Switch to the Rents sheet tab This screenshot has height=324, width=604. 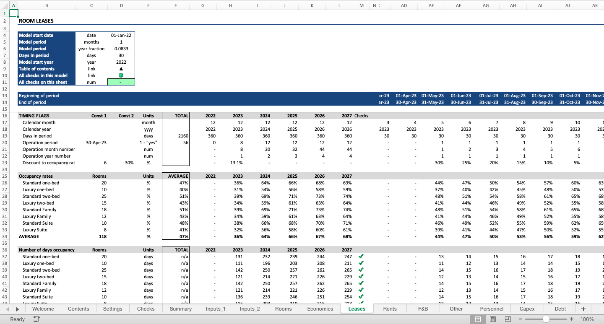click(389, 308)
